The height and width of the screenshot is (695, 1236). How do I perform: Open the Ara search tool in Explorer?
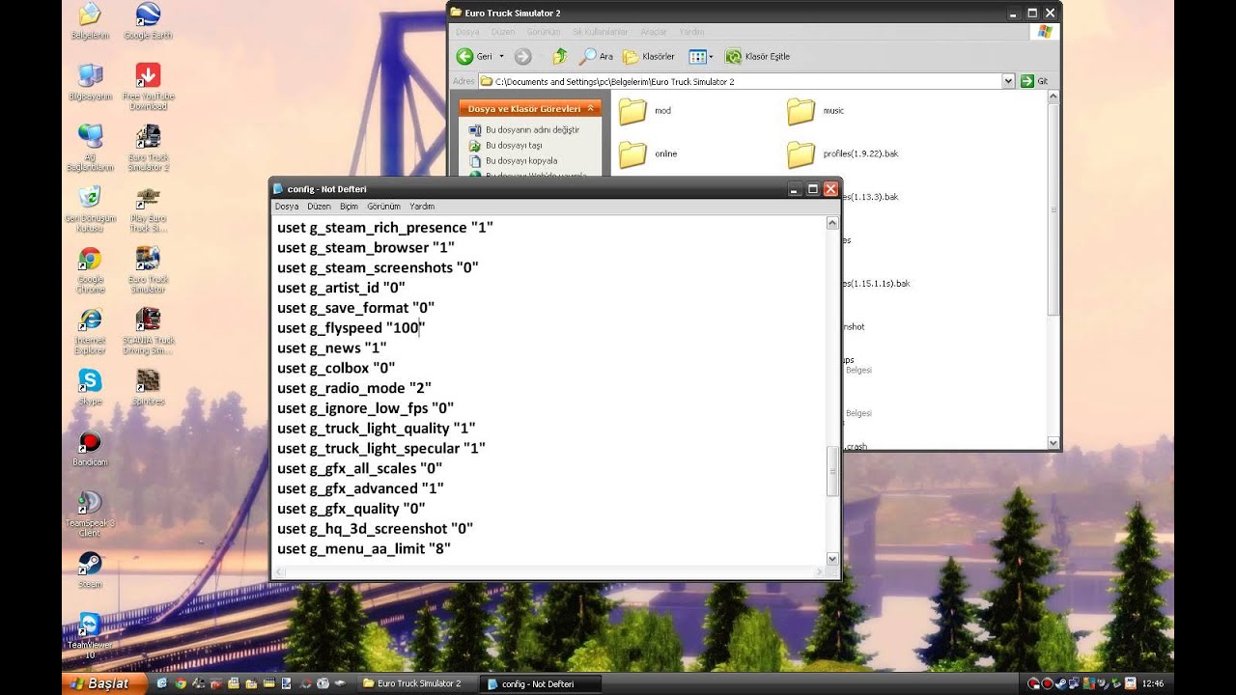point(596,56)
